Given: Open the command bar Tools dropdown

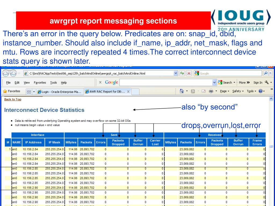Looking at the screenshot, I should (251, 91).
